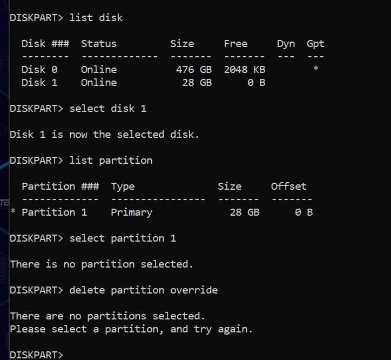Click the 'delete partition override' command text
The height and width of the screenshot is (360, 391).
[144, 290]
